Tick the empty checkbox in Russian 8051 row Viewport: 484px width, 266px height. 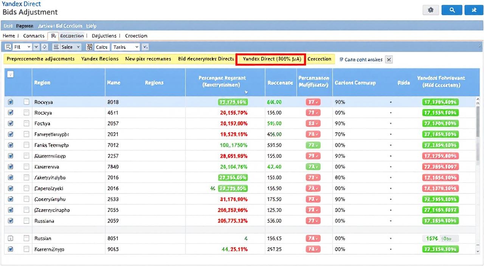click(26, 238)
